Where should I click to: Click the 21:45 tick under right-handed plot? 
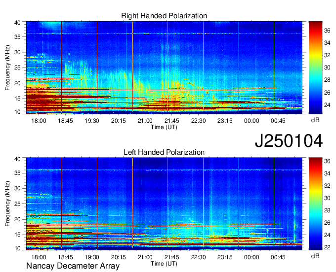(x=171, y=121)
